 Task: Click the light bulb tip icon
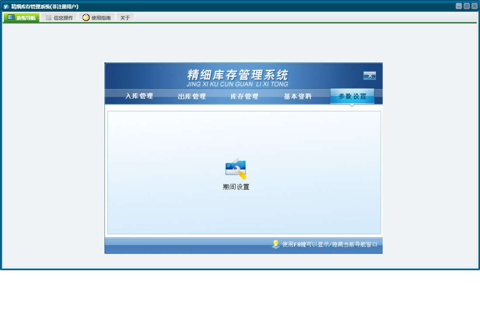[275, 244]
